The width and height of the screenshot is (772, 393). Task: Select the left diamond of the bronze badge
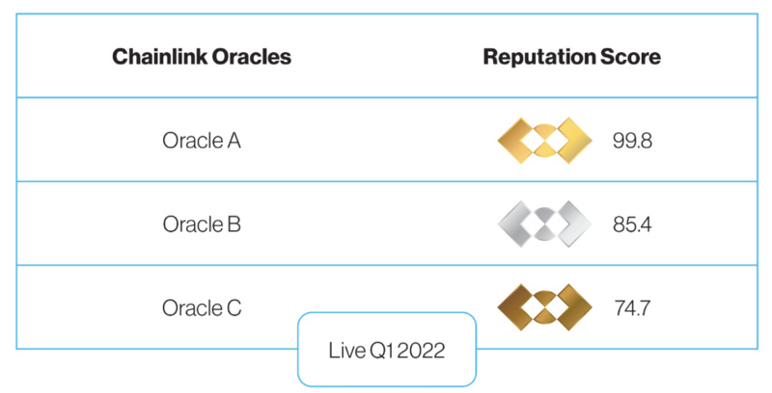click(516, 307)
